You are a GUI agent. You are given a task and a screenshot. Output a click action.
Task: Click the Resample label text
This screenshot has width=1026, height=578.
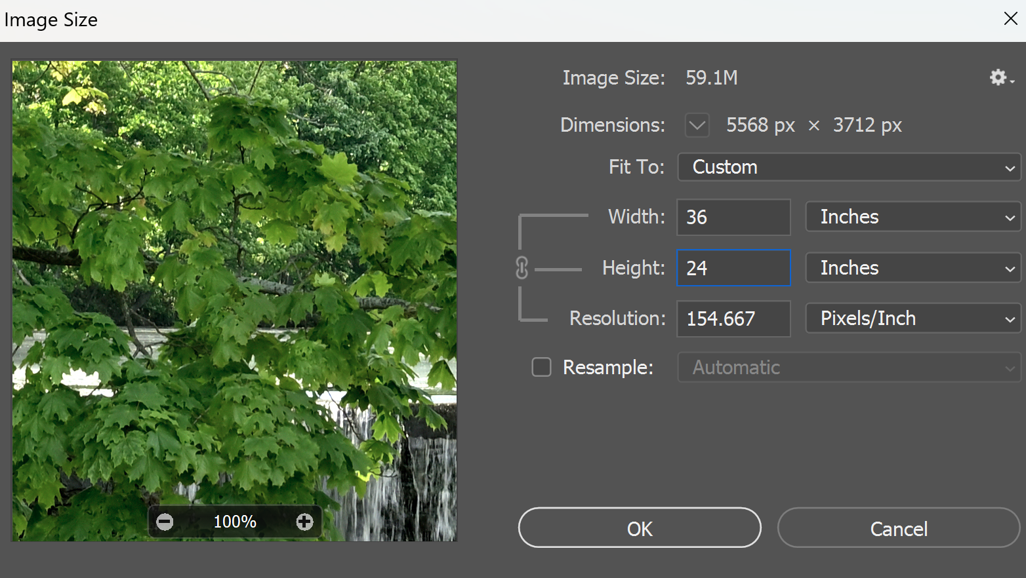pyautogui.click(x=608, y=368)
